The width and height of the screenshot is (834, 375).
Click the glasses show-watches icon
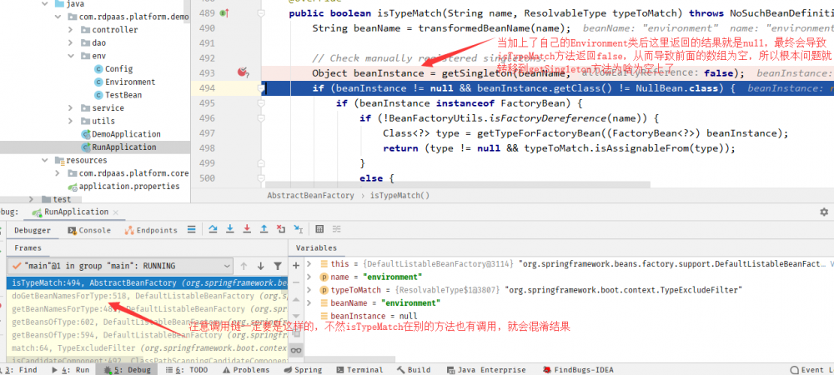tap(296, 350)
